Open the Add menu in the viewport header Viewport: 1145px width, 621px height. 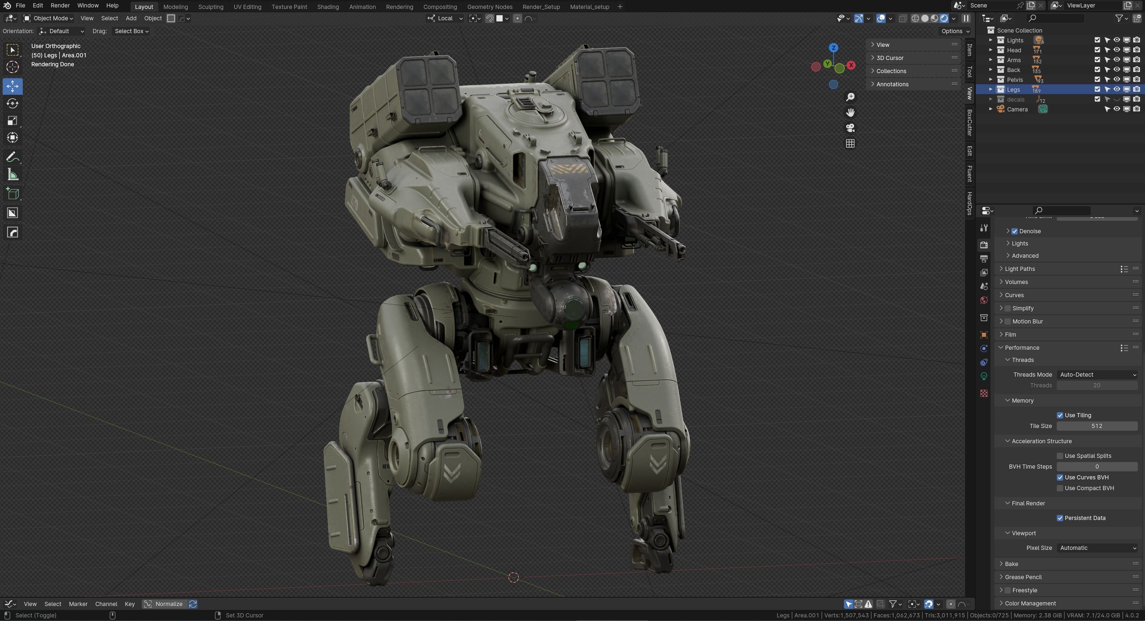pyautogui.click(x=131, y=18)
